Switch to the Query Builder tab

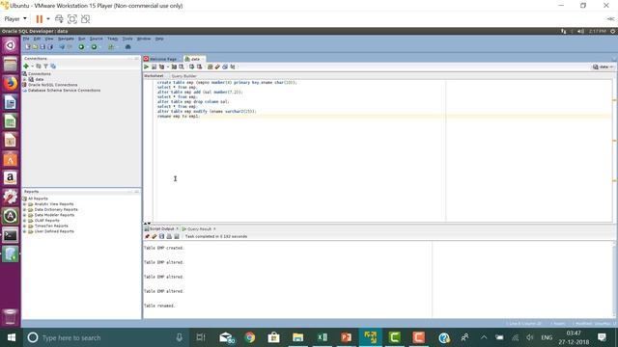coord(183,76)
